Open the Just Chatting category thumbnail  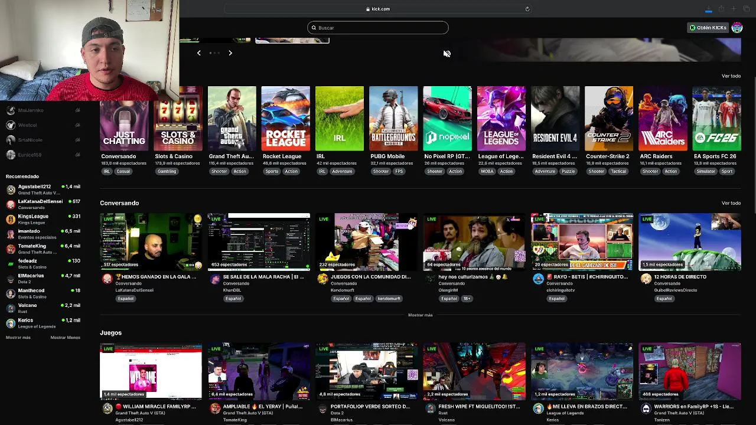124,119
